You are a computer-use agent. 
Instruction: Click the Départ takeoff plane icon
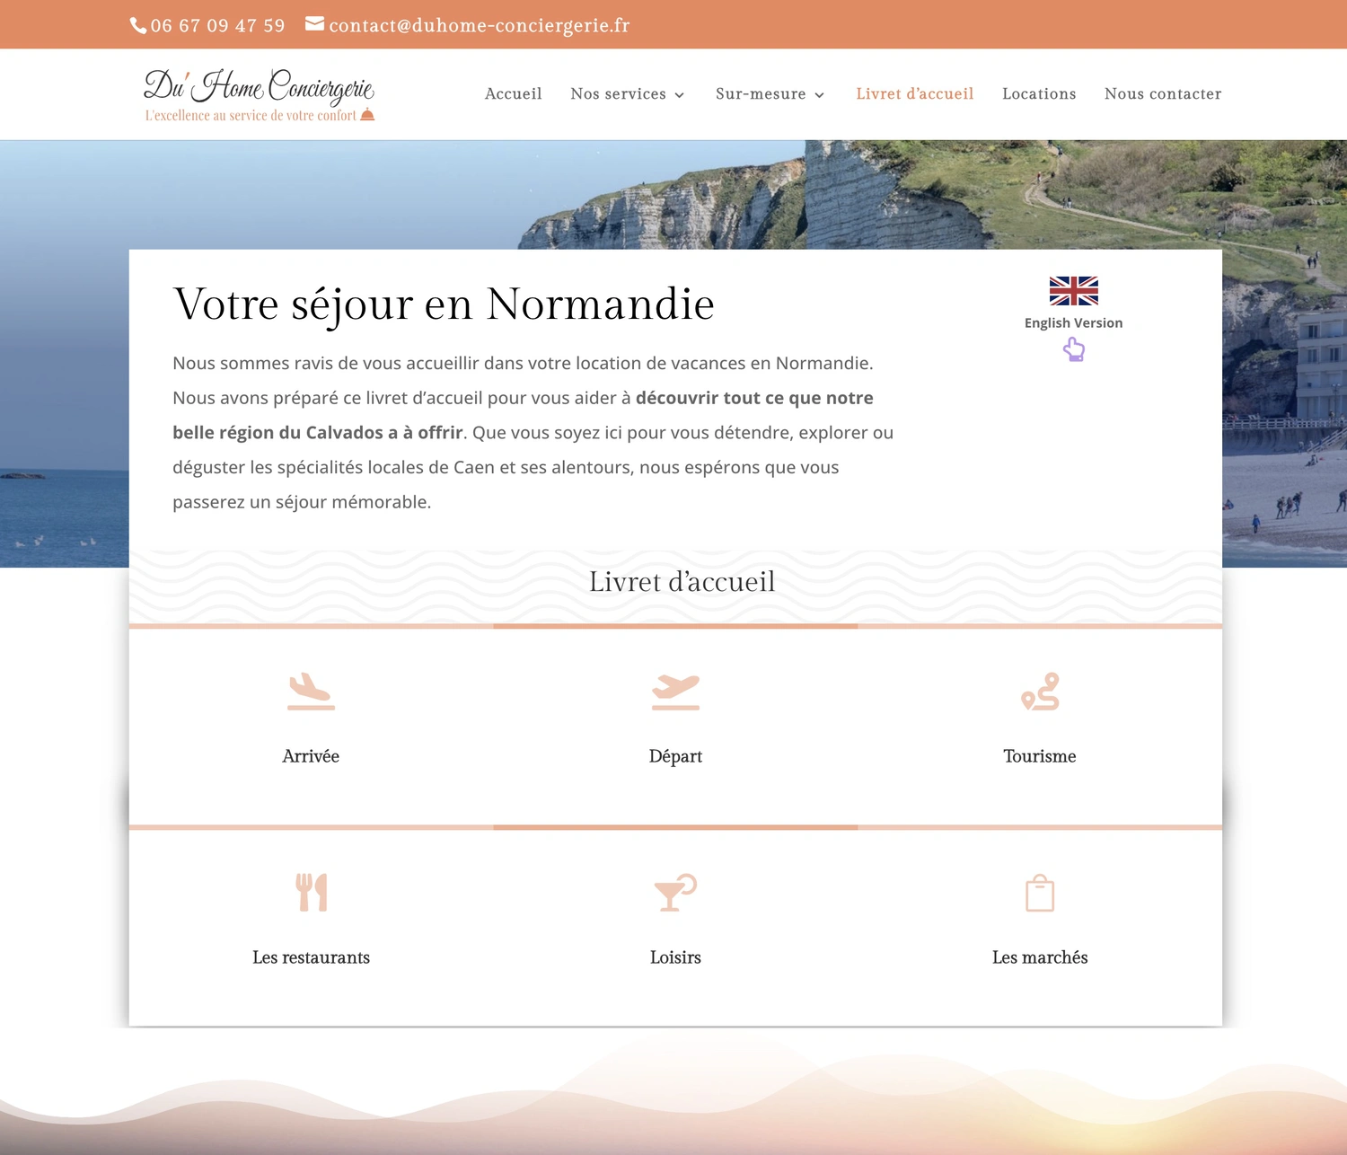pos(675,692)
